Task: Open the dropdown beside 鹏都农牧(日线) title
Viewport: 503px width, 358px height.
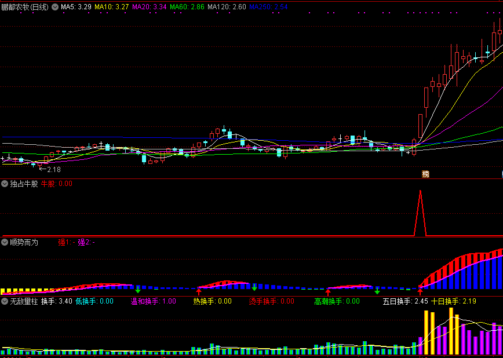Action: click(x=55, y=7)
